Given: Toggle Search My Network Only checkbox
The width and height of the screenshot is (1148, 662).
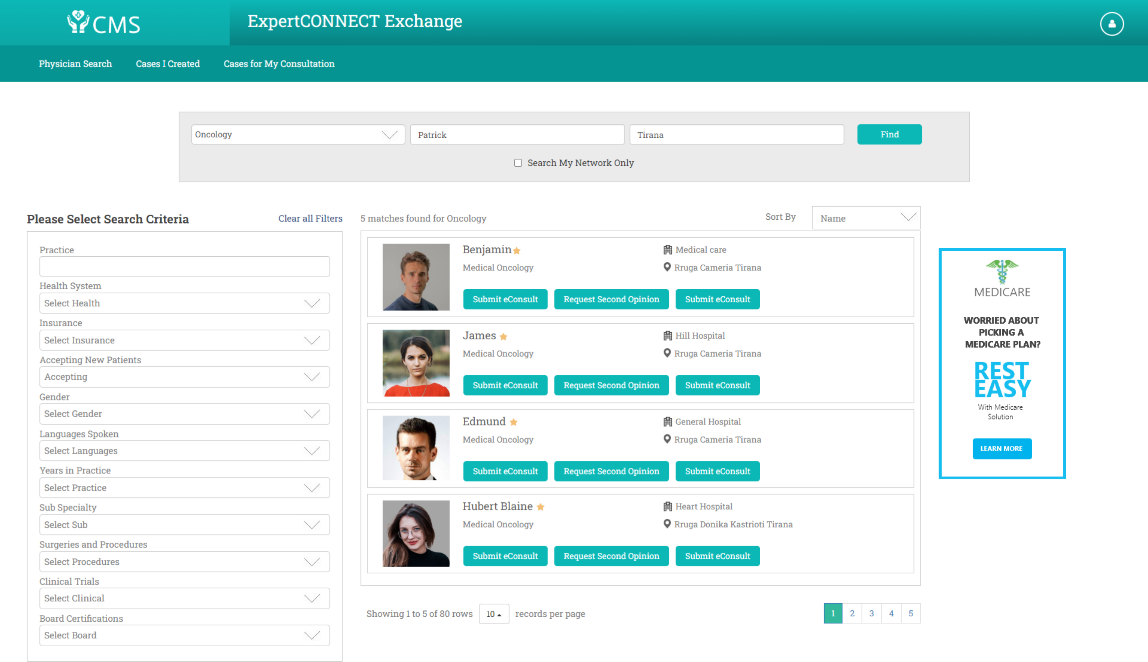Looking at the screenshot, I should (x=518, y=163).
